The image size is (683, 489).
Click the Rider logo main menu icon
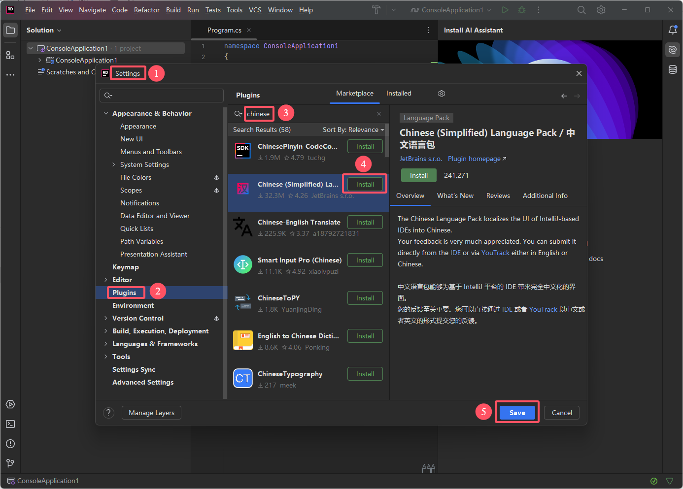coord(10,10)
